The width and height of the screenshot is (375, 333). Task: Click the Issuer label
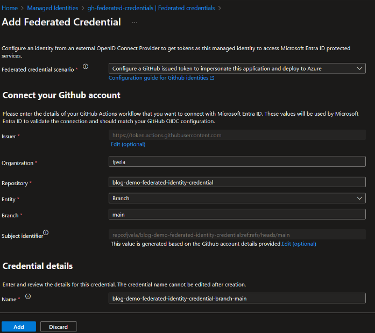(9, 137)
